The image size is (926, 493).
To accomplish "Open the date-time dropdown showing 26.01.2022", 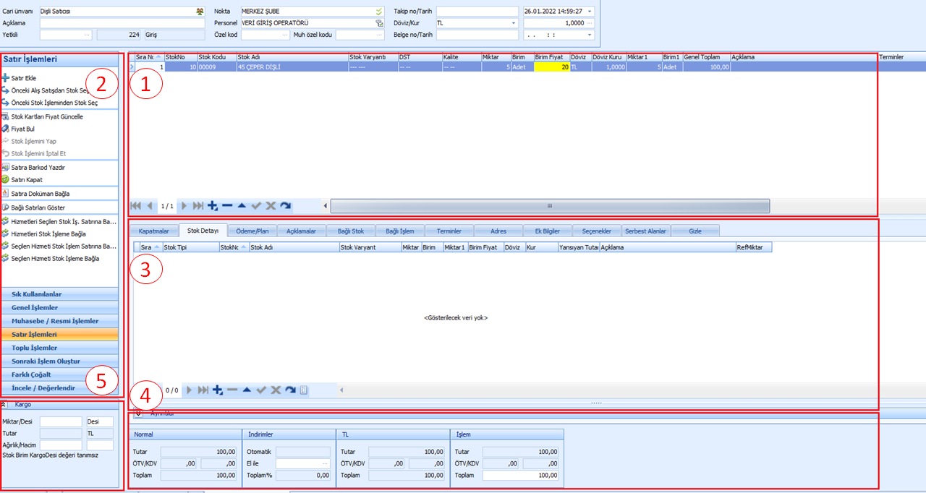I will [x=590, y=12].
